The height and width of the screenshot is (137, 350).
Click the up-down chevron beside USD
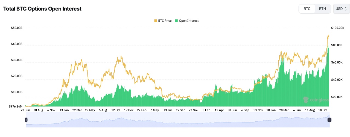[345, 9]
